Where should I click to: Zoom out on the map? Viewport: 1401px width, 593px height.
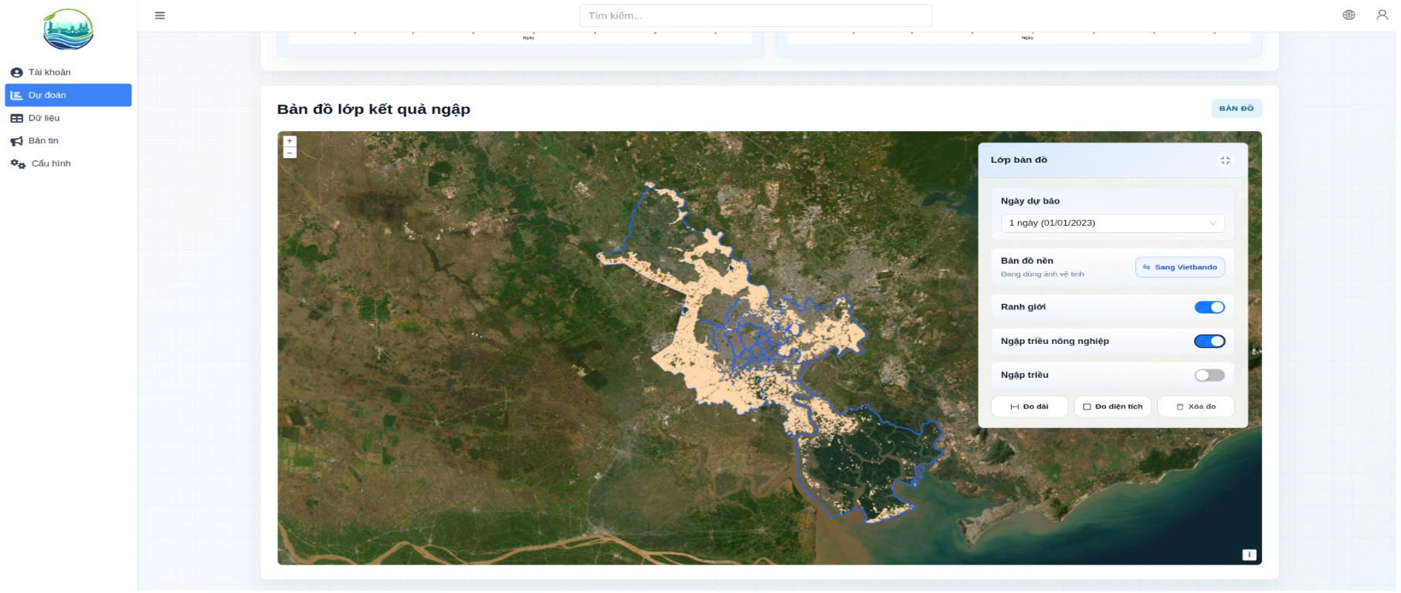coord(290,153)
